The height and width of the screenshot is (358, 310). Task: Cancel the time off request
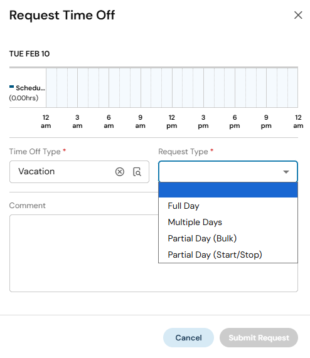(188, 337)
